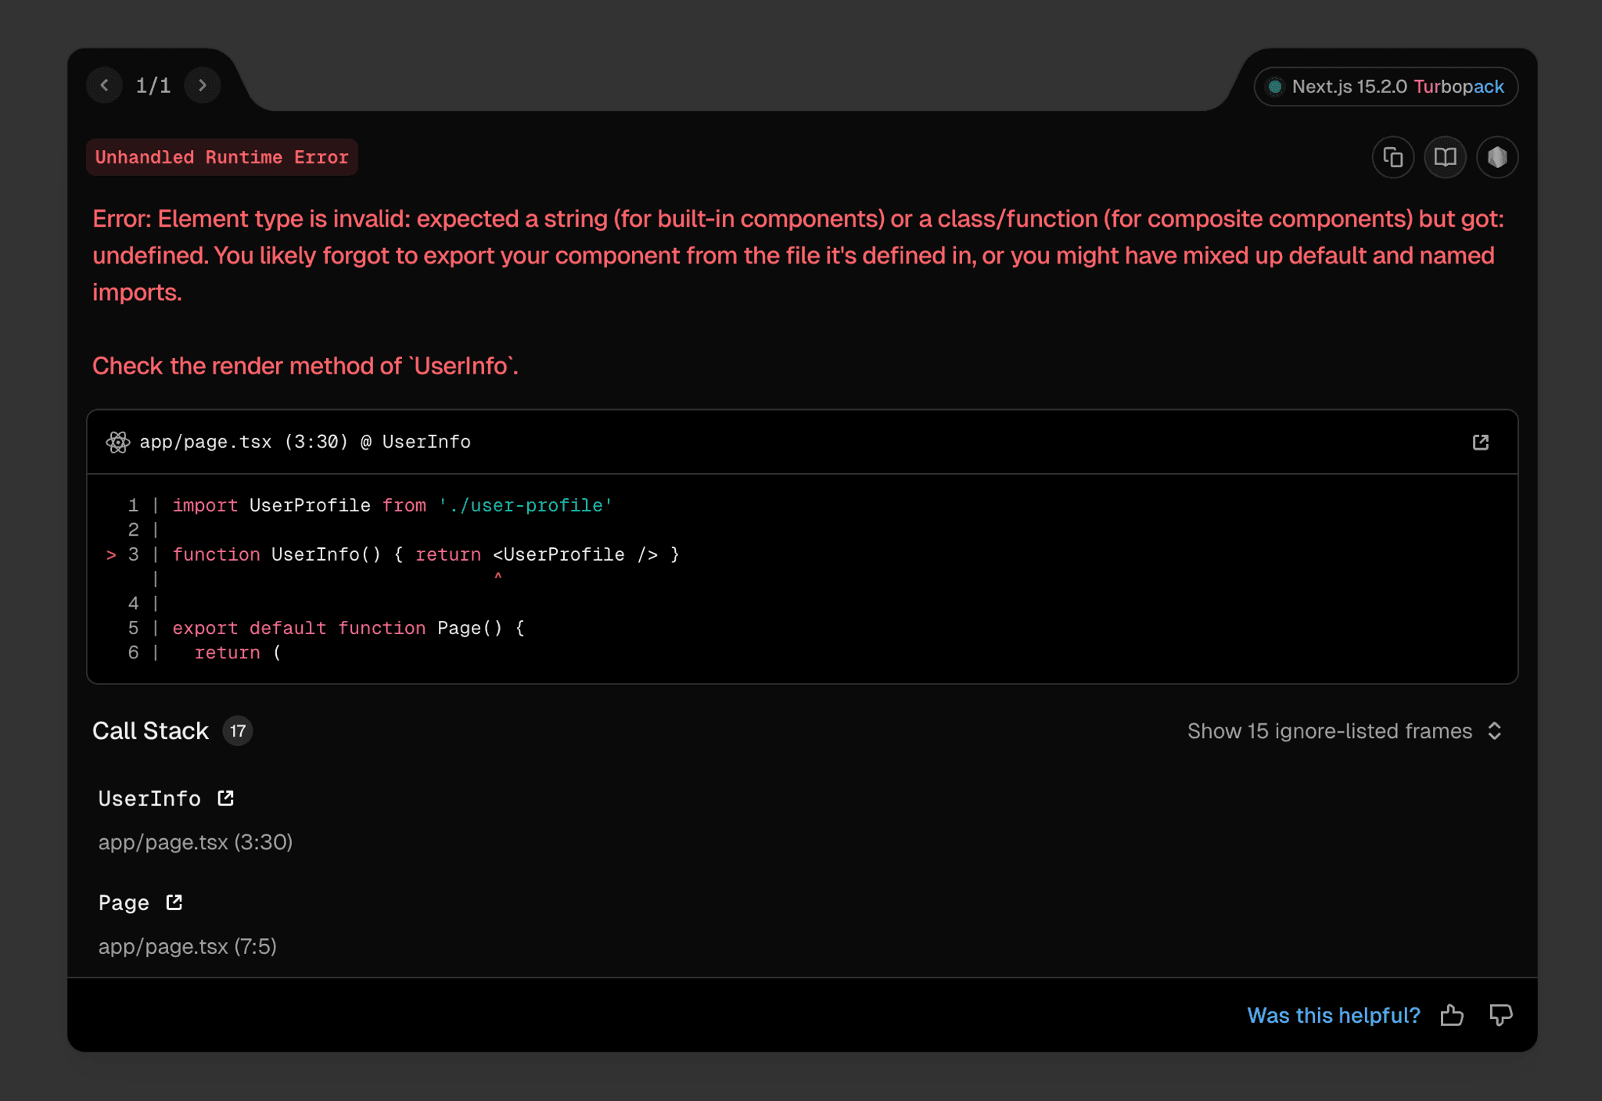The height and width of the screenshot is (1101, 1602).
Task: Click the Next.js logo in version badge
Action: (1274, 87)
